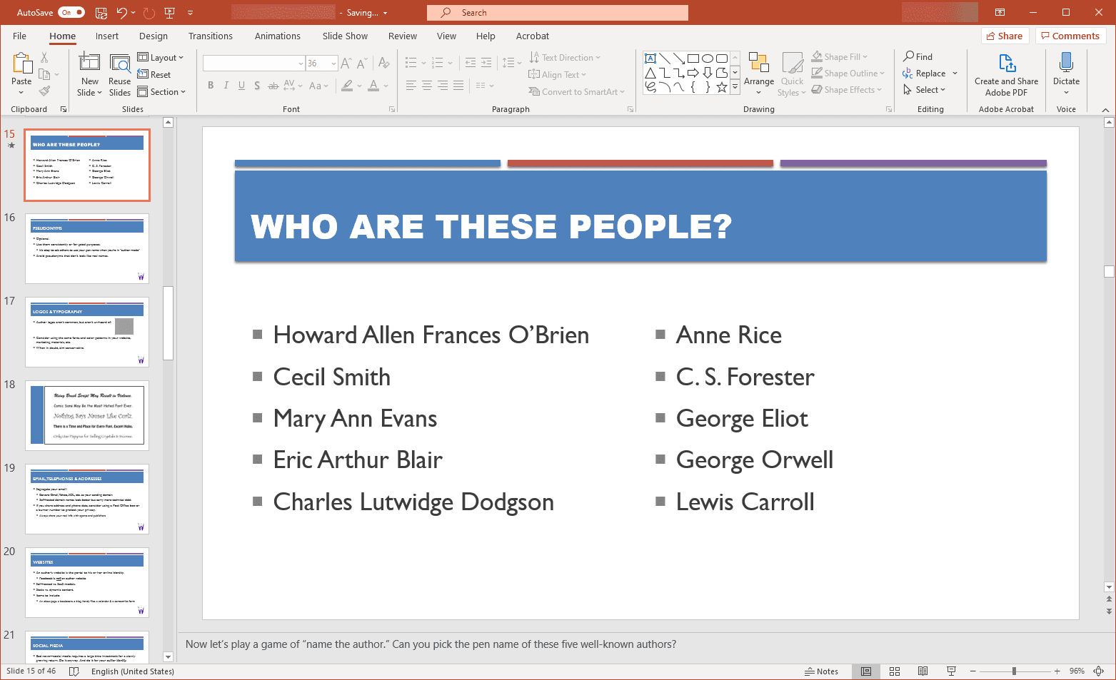Screen dimensions: 1116x680
Task: Click the Increase Font Size icon
Action: 346,64
